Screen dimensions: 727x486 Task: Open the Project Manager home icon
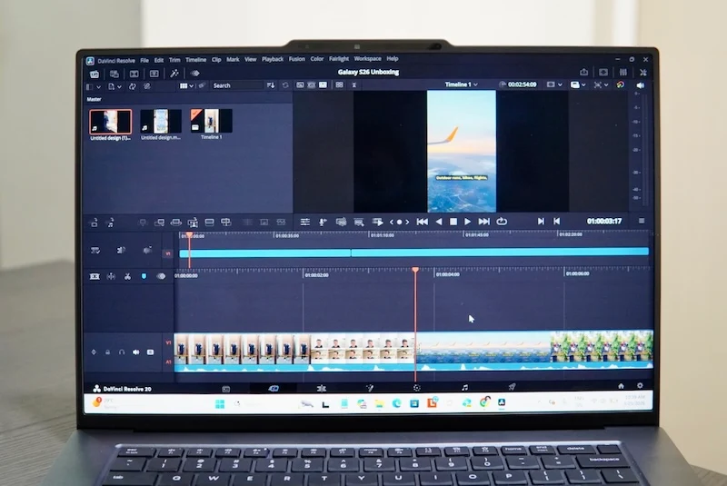pos(621,385)
